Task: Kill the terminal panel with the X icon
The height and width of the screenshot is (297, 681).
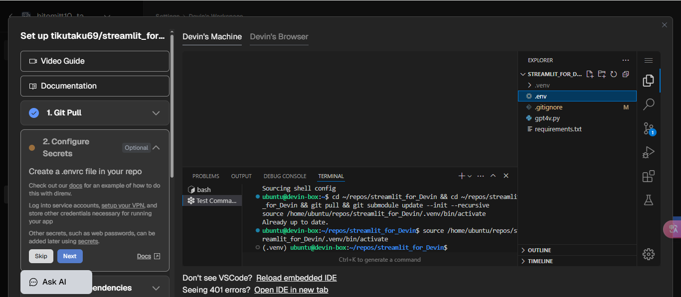Action: tap(506, 176)
